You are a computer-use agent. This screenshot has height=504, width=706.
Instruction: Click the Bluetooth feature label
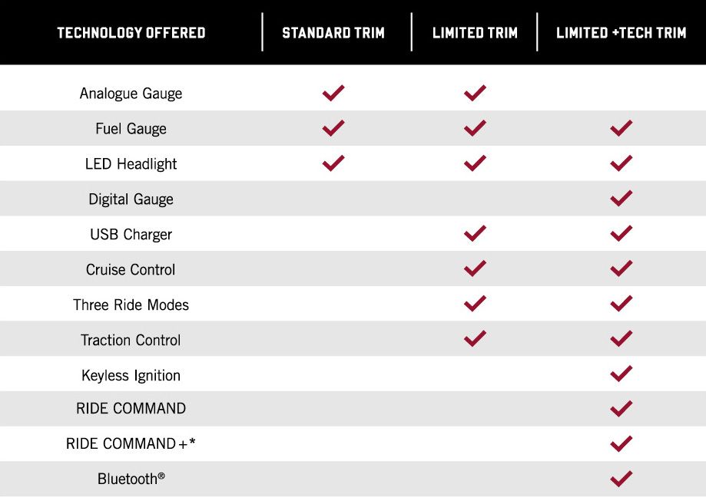pyautogui.click(x=131, y=479)
